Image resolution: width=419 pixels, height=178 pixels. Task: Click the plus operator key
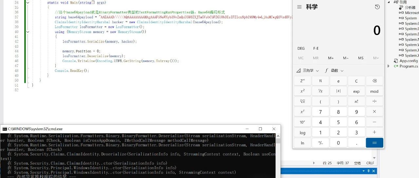[374, 132]
